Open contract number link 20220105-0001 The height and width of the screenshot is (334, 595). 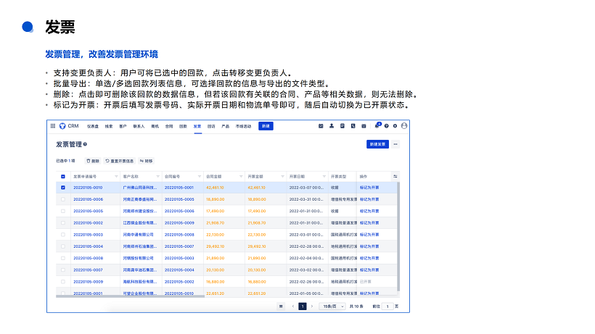179,188
